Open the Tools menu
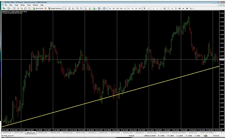The image size is (226, 138). click(29, 5)
